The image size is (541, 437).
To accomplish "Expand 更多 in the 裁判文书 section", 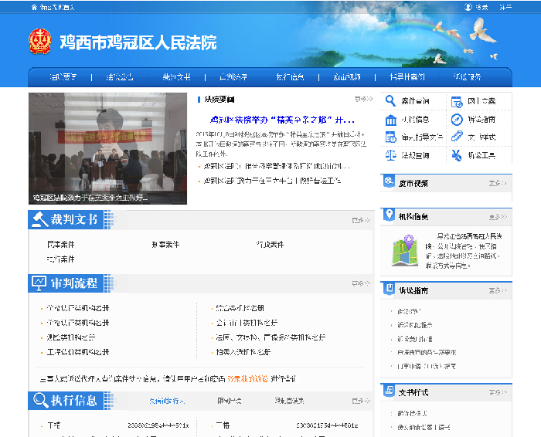I will [x=361, y=220].
